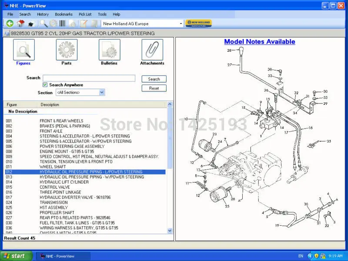Click the security shield tray icon
This screenshot has width=348, height=261.
pos(317,256)
